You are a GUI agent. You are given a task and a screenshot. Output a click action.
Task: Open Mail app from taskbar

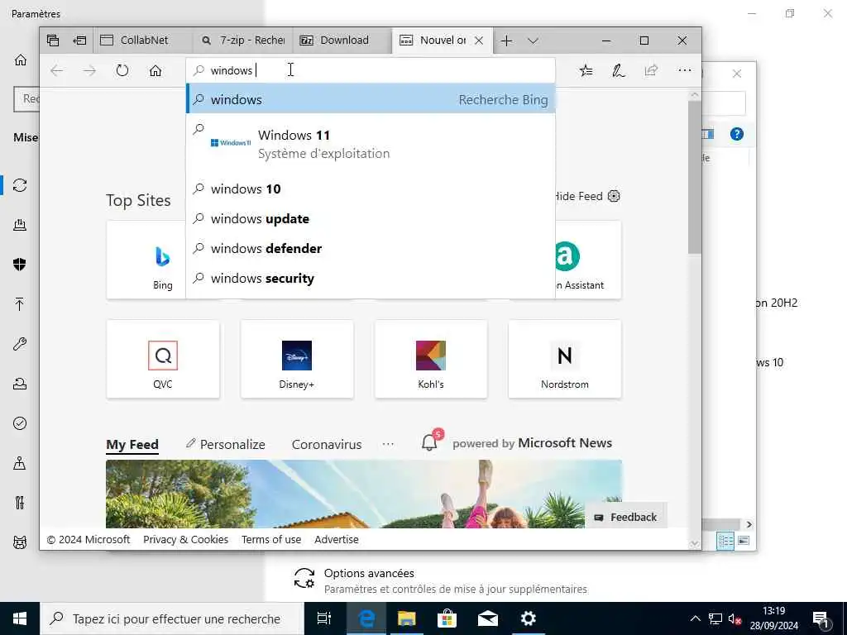488,618
